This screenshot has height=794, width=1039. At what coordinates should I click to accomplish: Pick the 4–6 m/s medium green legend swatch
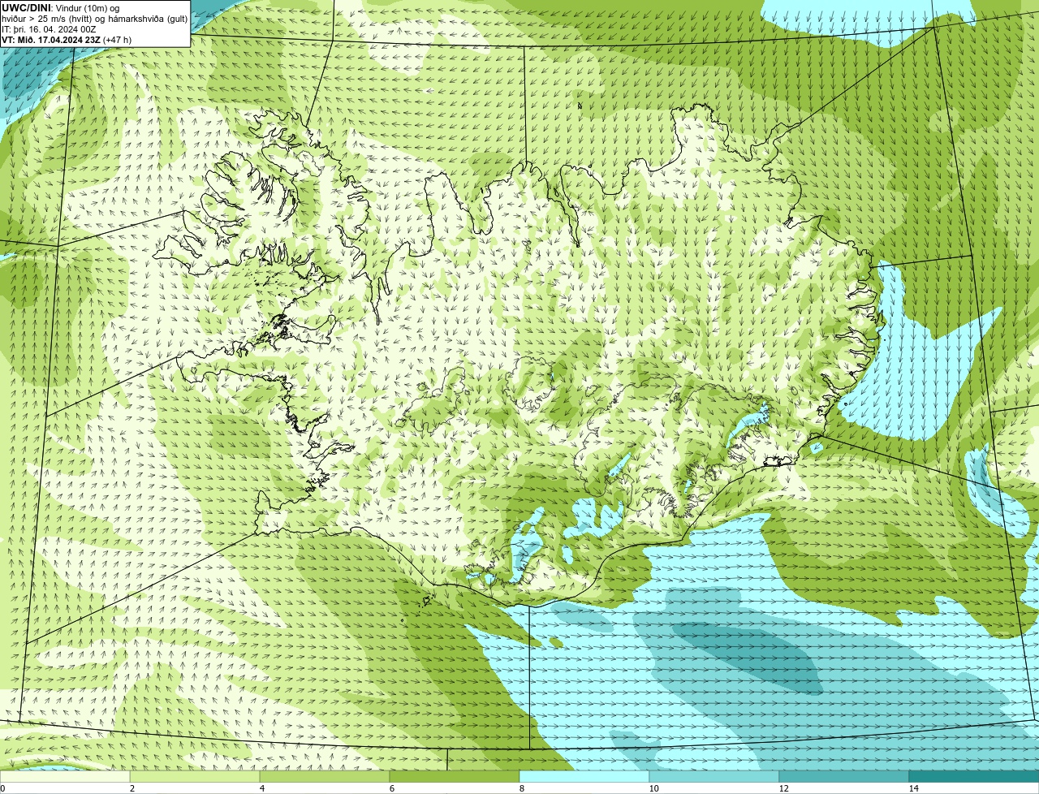(x=325, y=776)
